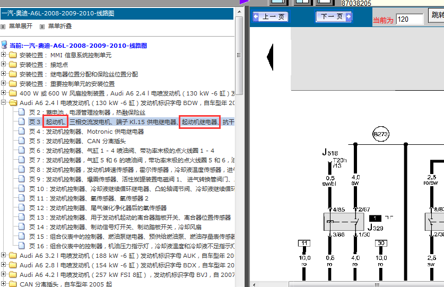Open 页 5 CAN 分离插头 page

click(x=77, y=141)
